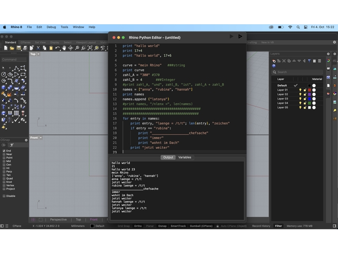Open Layers help with the question mark icon
Viewport: 338px width, 253px height.
[x=274, y=66]
